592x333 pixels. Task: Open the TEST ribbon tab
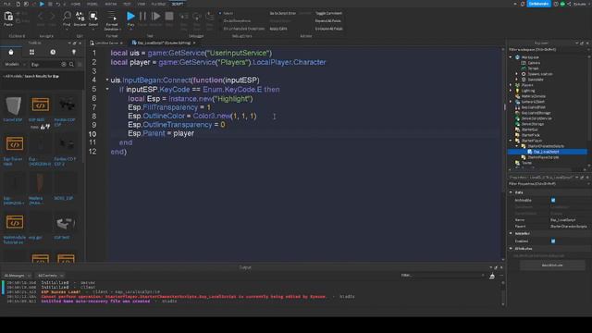127,4
